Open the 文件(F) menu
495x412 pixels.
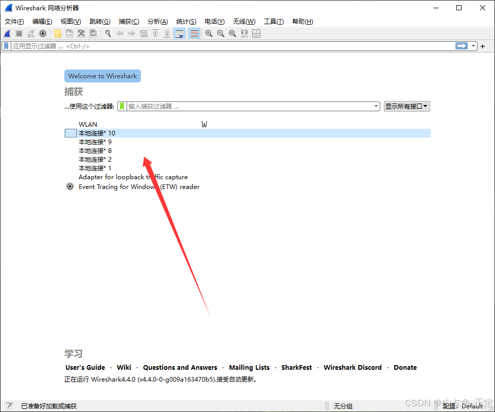pyautogui.click(x=14, y=22)
